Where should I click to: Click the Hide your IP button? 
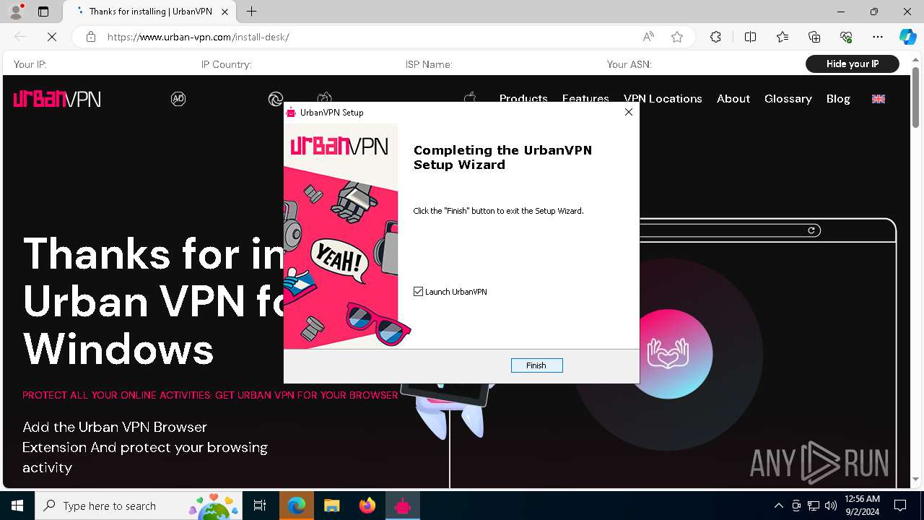coord(853,64)
